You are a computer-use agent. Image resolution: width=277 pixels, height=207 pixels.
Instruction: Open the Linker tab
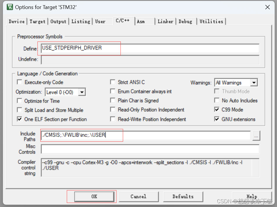click(165, 21)
